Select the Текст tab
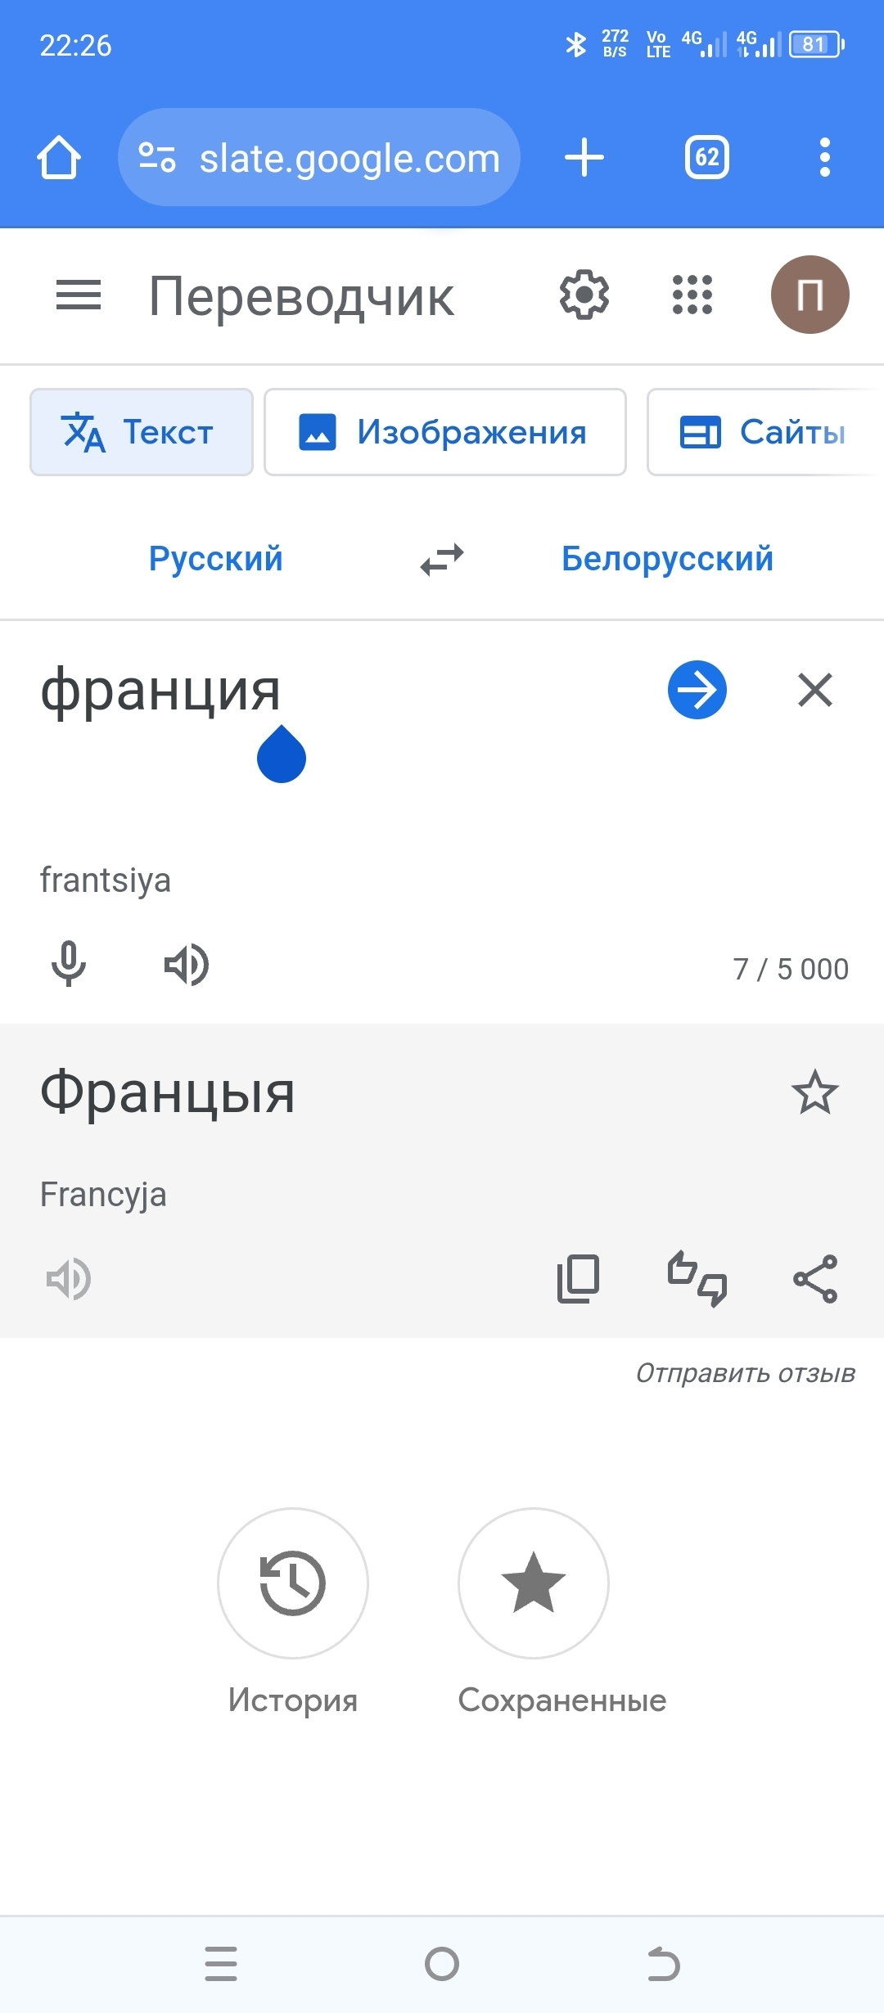The height and width of the screenshot is (2013, 884). 142,432
